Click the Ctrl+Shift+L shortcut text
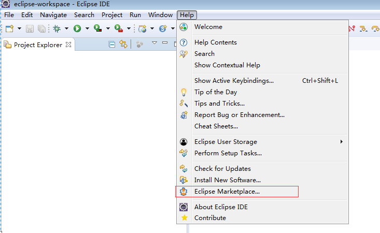The width and height of the screenshot is (380, 233). [320, 81]
